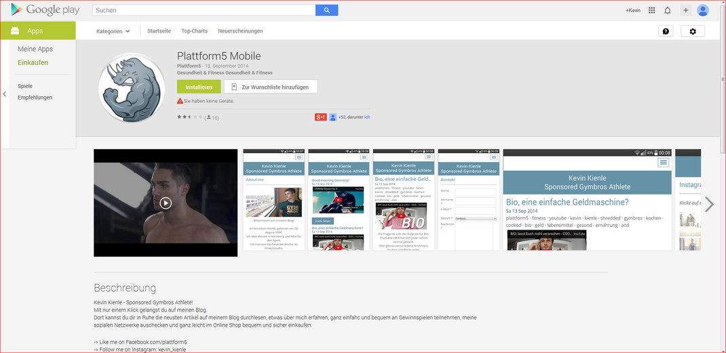726x353 pixels.
Task: Open Neuerscheinungen
Action: (240, 31)
